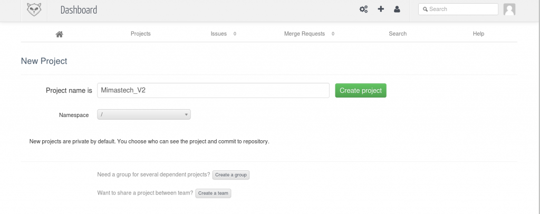Viewport: 540px width, 214px height.
Task: Open the Projects tab
Action: tap(140, 34)
